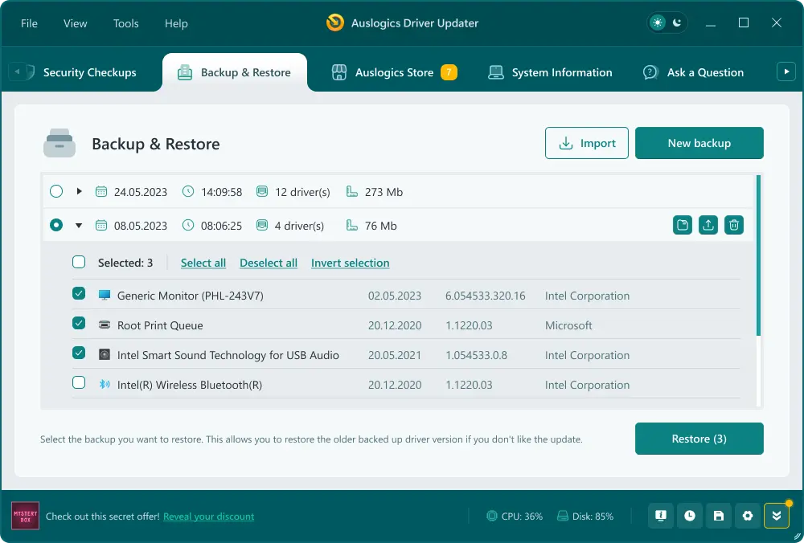
Task: Delete the 08.05.2023 backup with trash icon
Action: click(733, 226)
